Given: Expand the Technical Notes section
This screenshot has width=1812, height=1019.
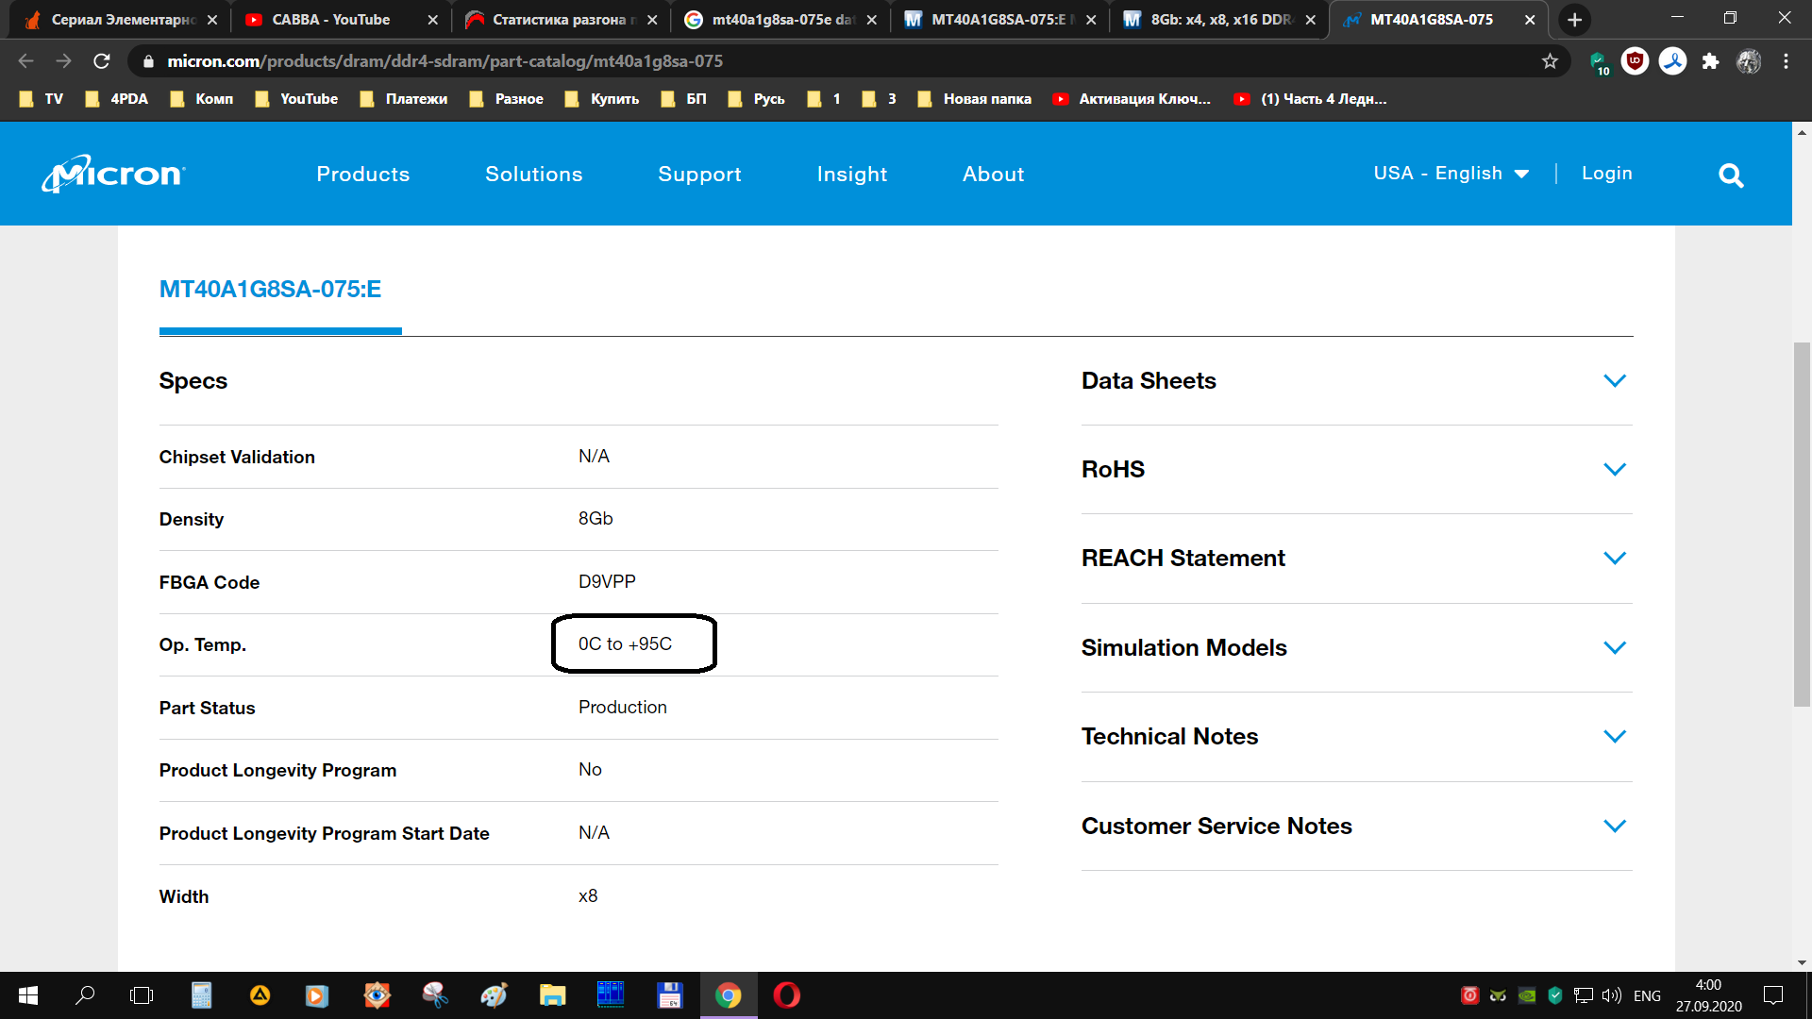Looking at the screenshot, I should (x=1614, y=737).
